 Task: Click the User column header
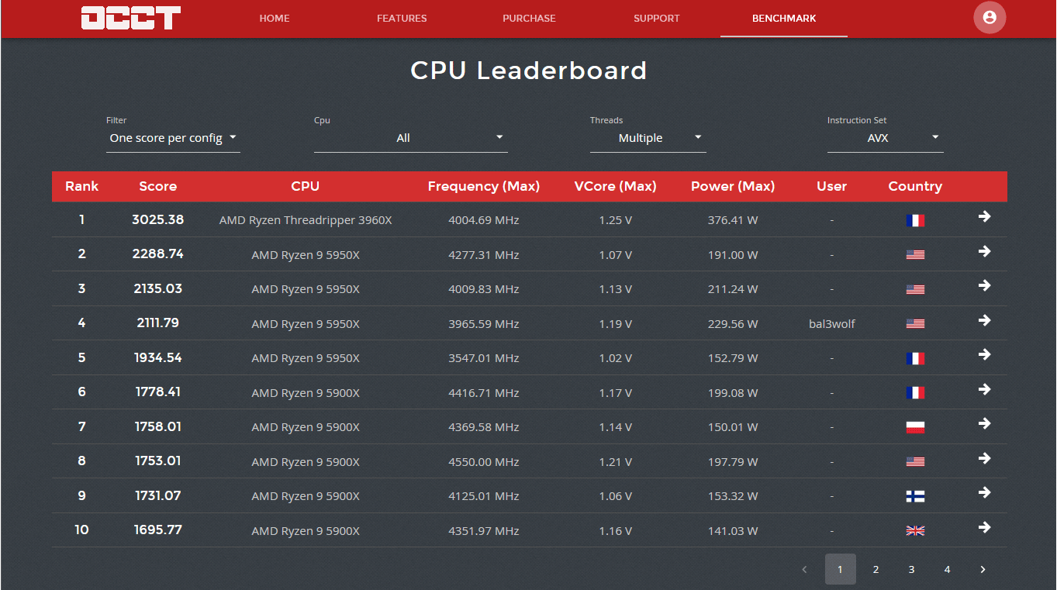831,186
